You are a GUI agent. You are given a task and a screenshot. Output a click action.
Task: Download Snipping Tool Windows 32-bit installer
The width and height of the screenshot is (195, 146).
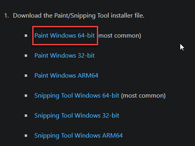[x=77, y=116]
